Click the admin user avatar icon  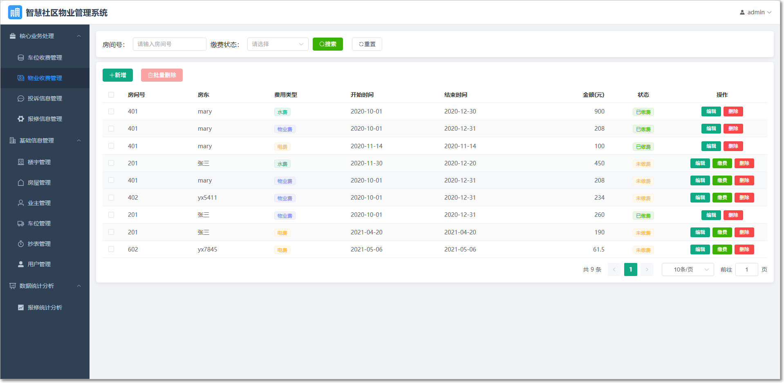742,12
